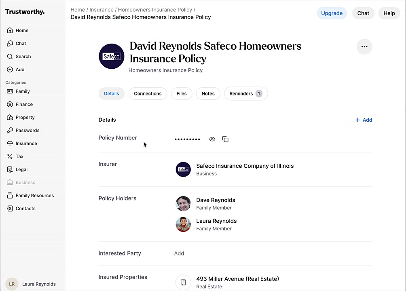Click the Trustworthy logo
406x291 pixels.
pyautogui.click(x=25, y=12)
